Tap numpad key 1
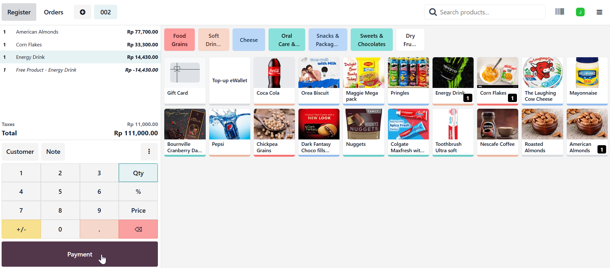Image resolution: width=610 pixels, height=268 pixels. (21, 173)
